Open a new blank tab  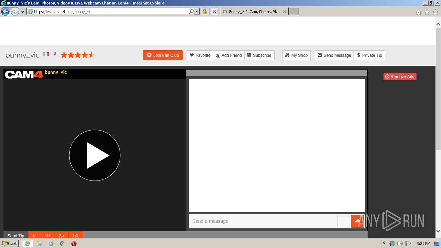[294, 12]
